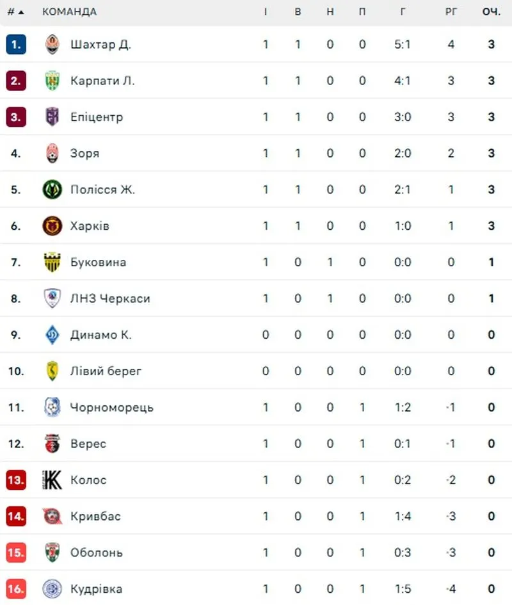Click the Шахтар Д. team crest icon

tap(52, 44)
